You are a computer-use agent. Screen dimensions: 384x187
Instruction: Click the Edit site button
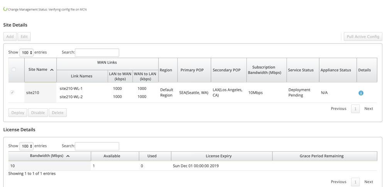tap(24, 37)
